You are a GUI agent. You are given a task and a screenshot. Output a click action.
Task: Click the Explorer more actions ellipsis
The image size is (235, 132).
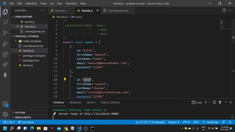43,11
